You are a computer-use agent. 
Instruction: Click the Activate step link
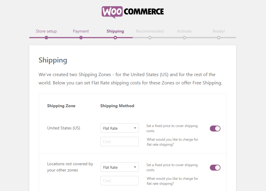[184, 31]
